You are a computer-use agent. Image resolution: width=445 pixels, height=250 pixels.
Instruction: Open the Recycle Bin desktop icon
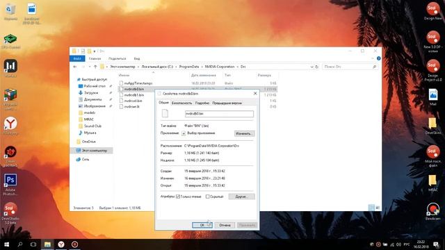tap(10, 12)
